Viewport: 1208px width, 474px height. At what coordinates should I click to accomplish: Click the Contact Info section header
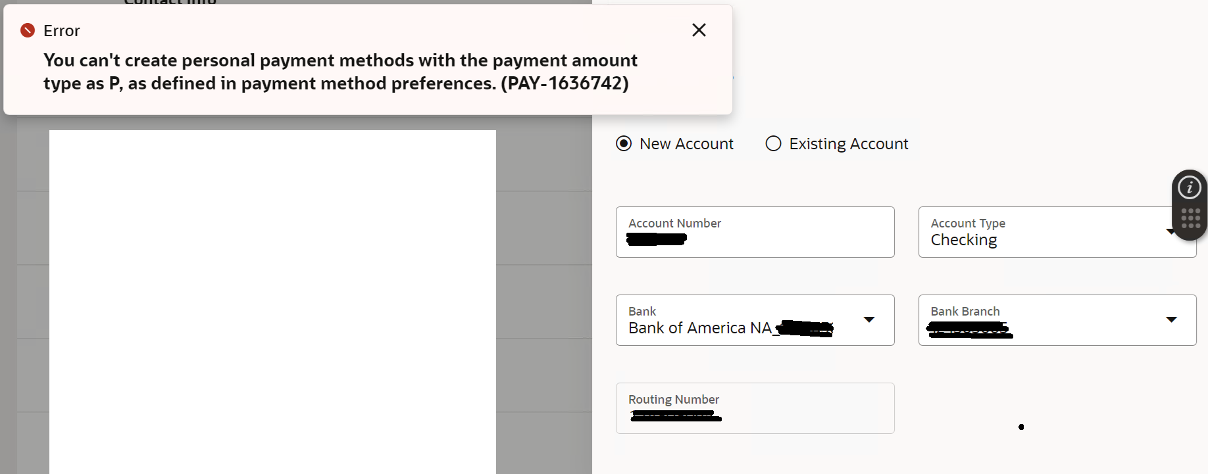click(168, 3)
